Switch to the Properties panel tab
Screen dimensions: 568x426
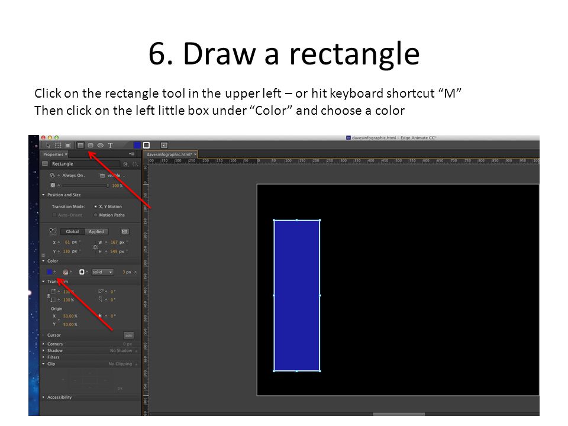tap(53, 154)
